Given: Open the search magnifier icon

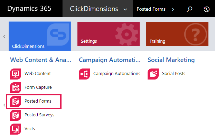Looking at the screenshot, I should 189,9.
